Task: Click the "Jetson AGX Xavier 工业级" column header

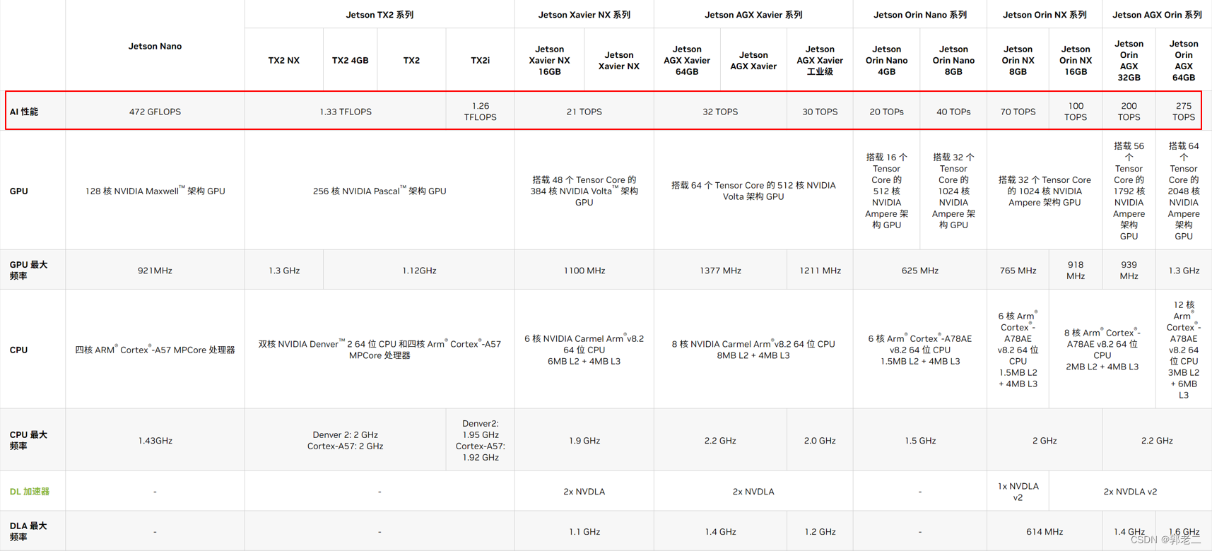Action: pyautogui.click(x=820, y=61)
